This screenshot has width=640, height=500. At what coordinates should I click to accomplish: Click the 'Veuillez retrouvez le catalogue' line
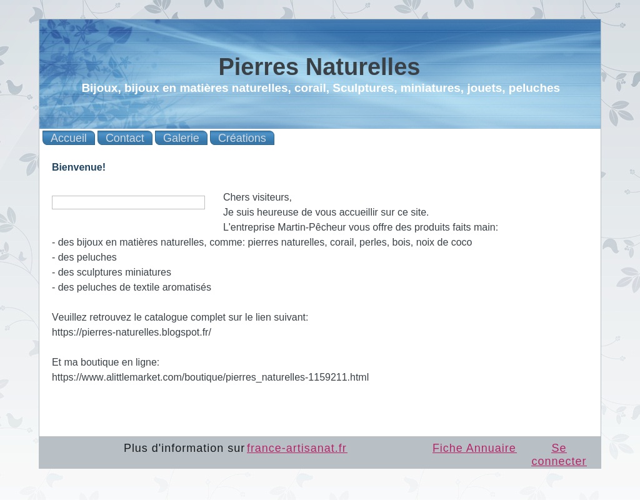coord(180,317)
